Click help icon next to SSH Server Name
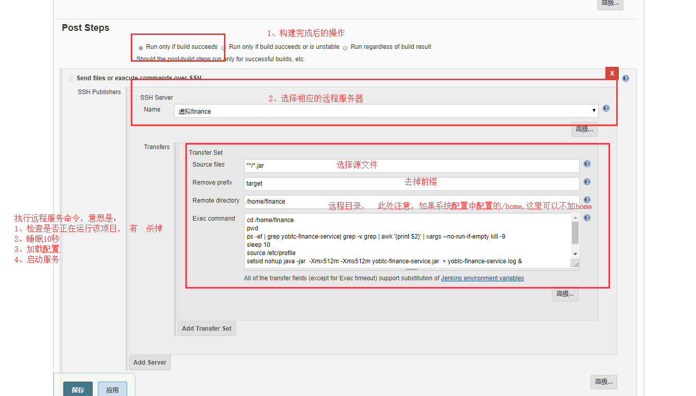This screenshot has width=696, height=396. (606, 109)
